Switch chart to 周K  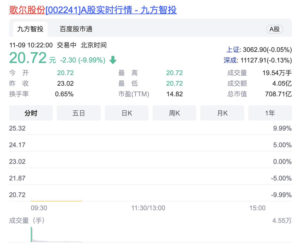click(x=174, y=113)
